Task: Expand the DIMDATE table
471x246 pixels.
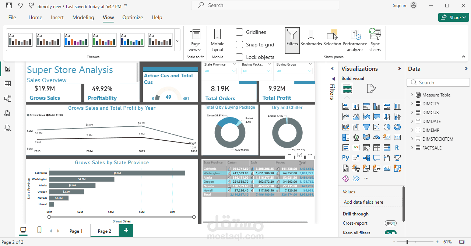Action: click(412, 121)
